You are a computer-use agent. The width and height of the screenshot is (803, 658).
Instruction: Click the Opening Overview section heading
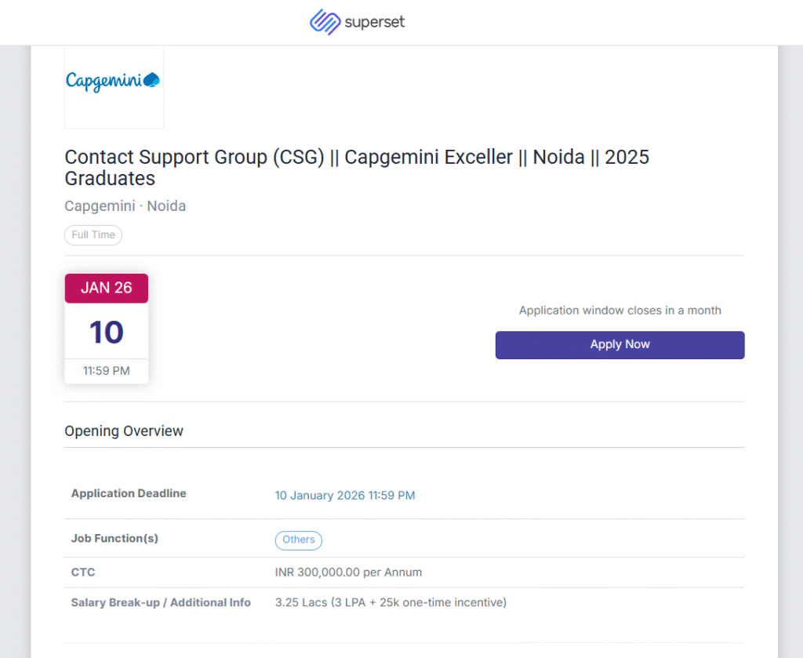pyautogui.click(x=124, y=431)
